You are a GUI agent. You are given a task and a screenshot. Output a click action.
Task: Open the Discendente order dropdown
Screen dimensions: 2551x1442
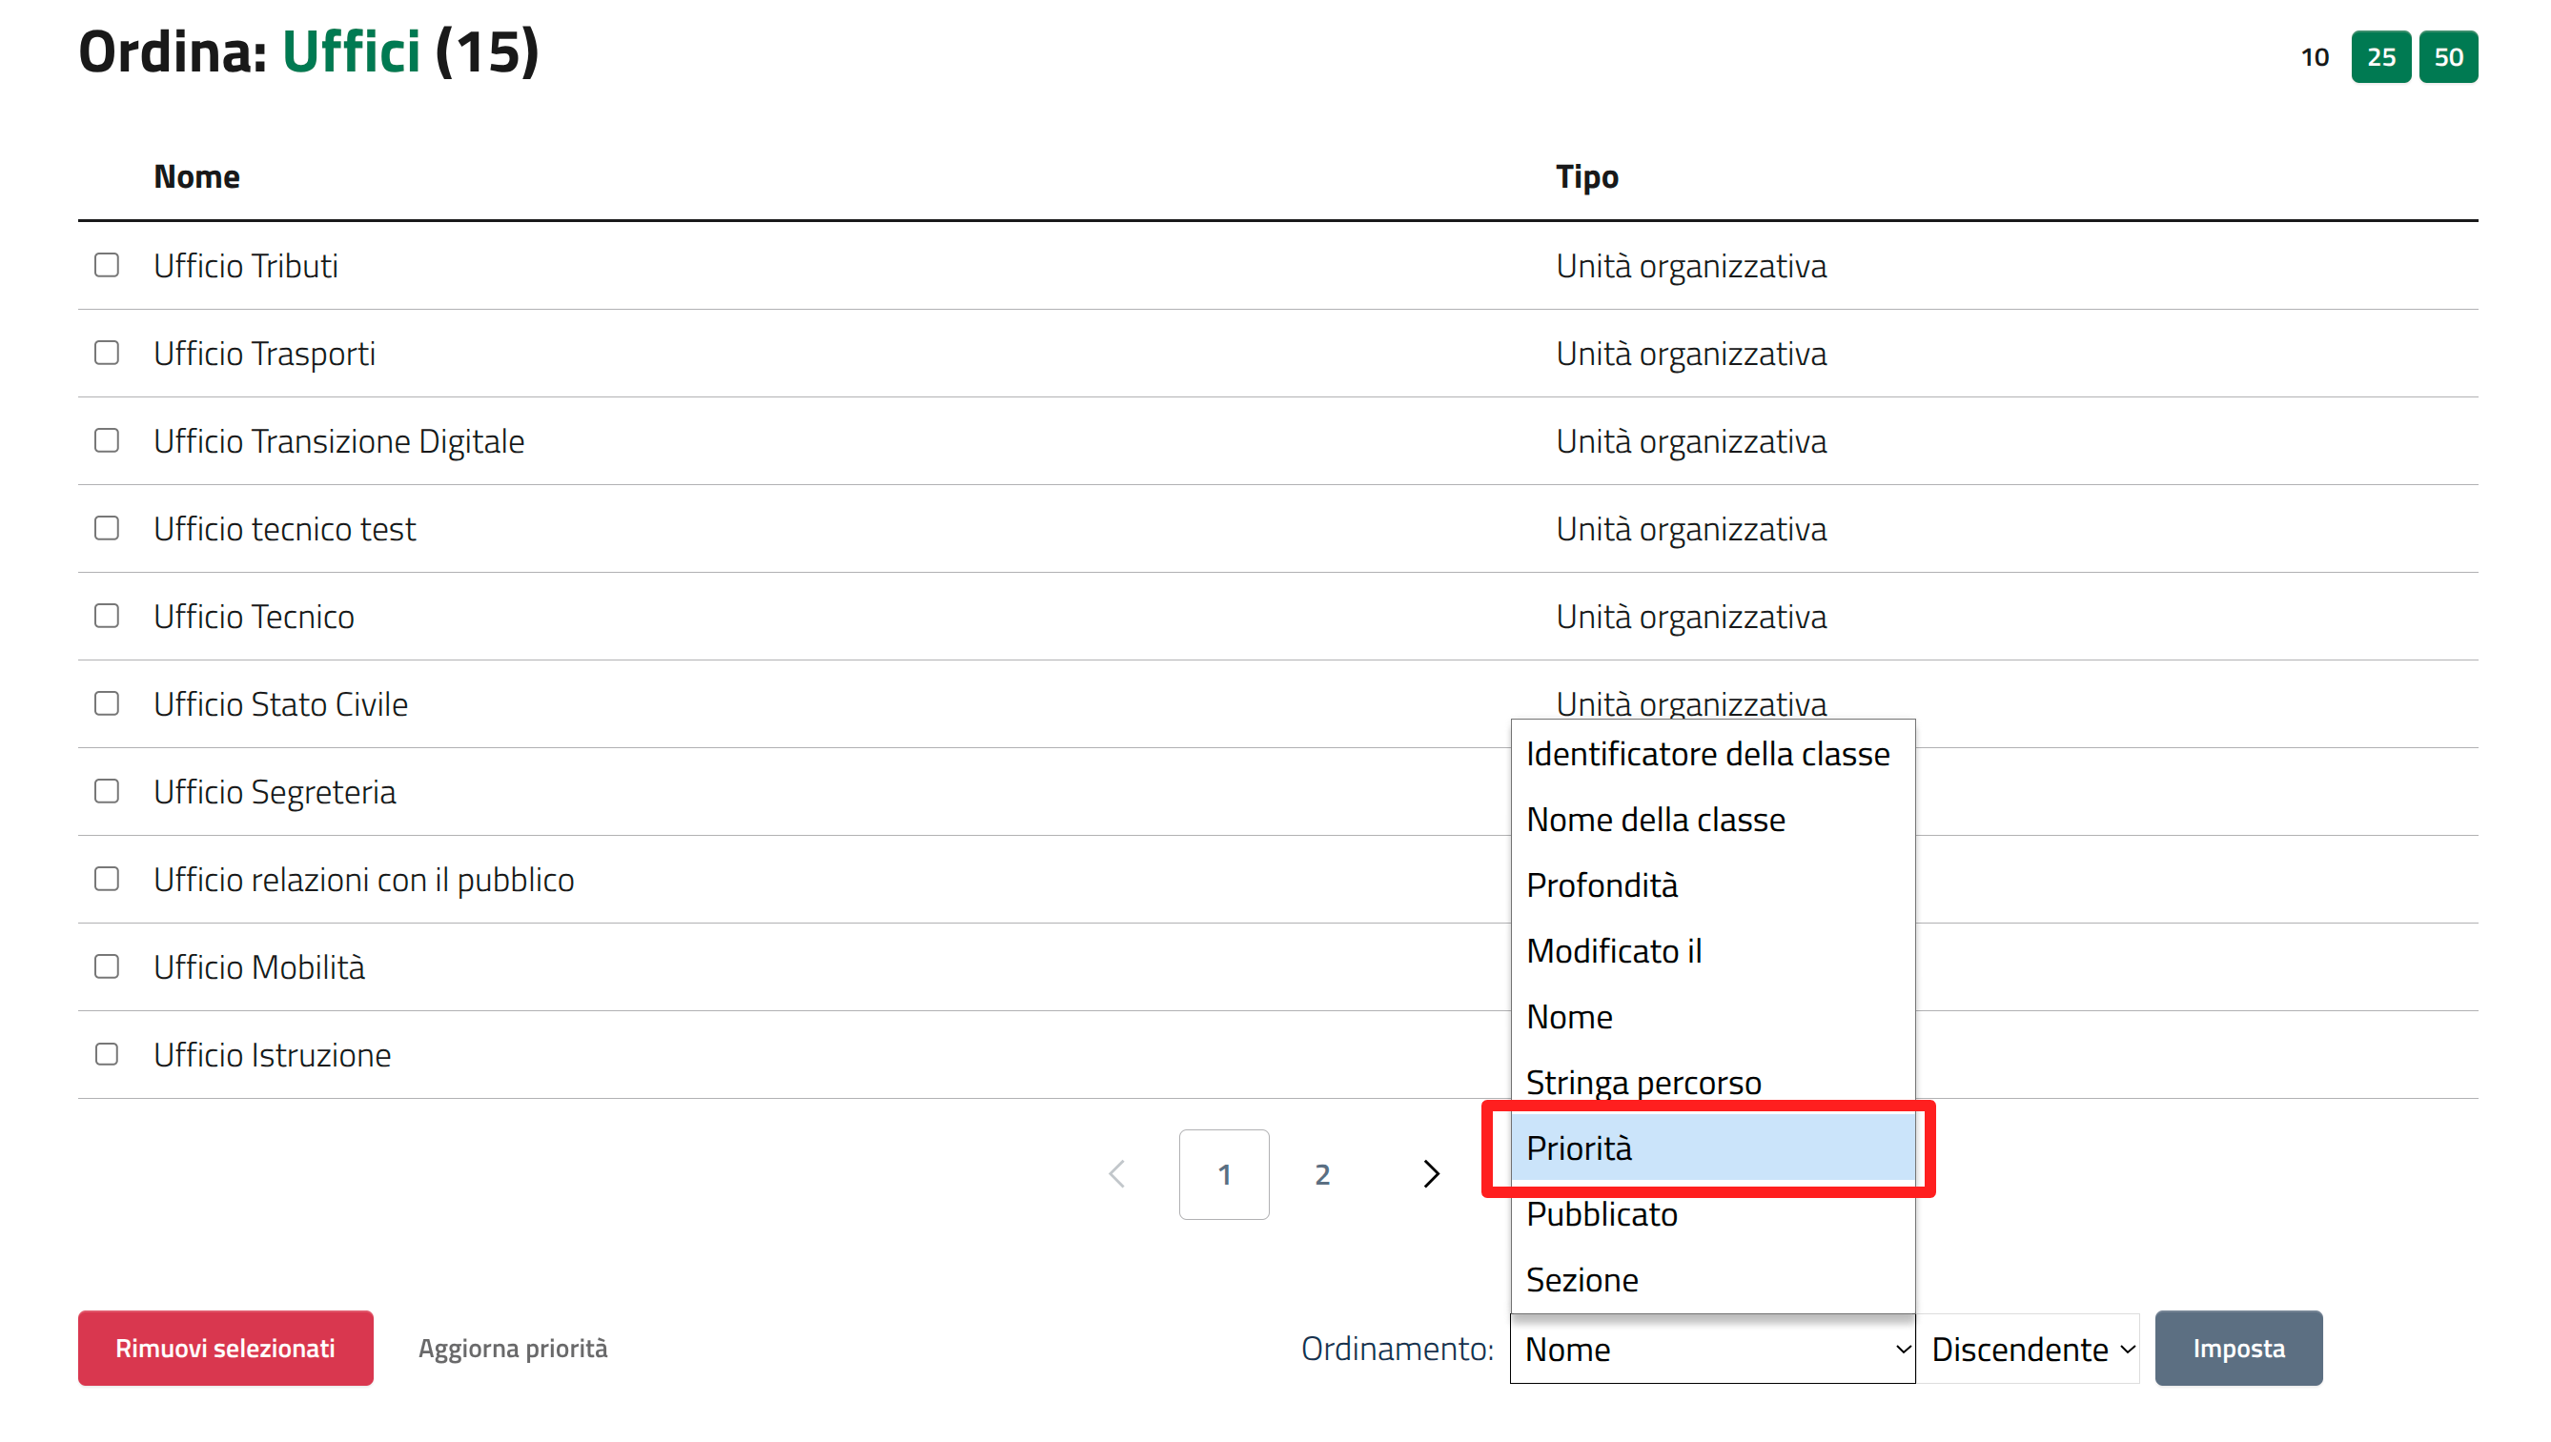(2031, 1349)
